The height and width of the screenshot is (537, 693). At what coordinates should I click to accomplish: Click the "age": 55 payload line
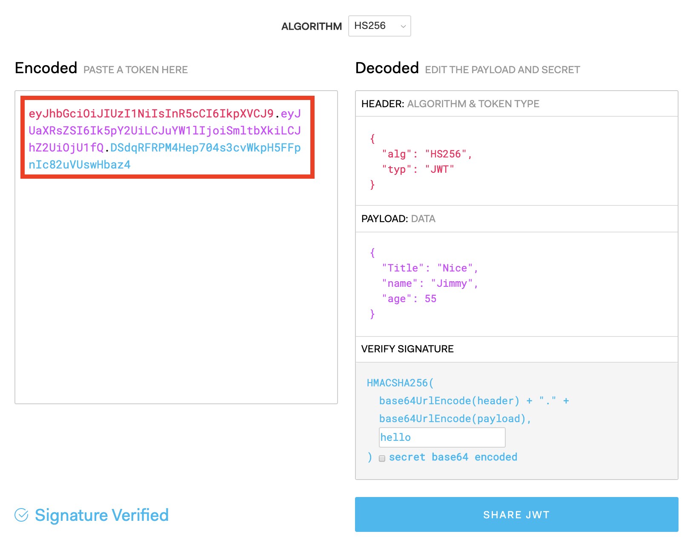point(409,299)
